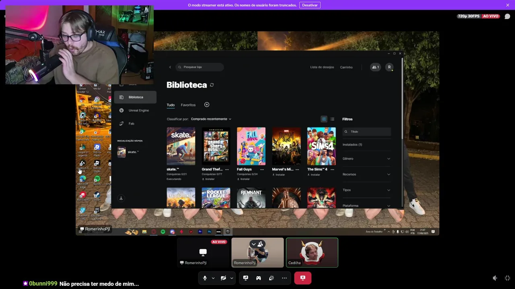Image resolution: width=515 pixels, height=289 pixels.
Task: Toggle the camera on/off button
Action: pyautogui.click(x=223, y=278)
